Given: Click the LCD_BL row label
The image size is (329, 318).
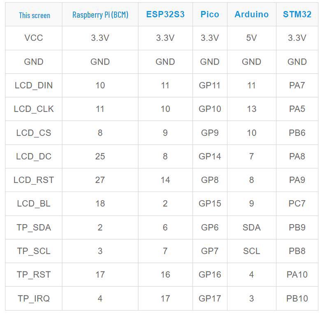Looking at the screenshot, I should click(x=34, y=203).
